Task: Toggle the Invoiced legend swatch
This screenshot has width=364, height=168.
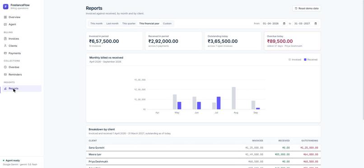Action: [x=289, y=60]
